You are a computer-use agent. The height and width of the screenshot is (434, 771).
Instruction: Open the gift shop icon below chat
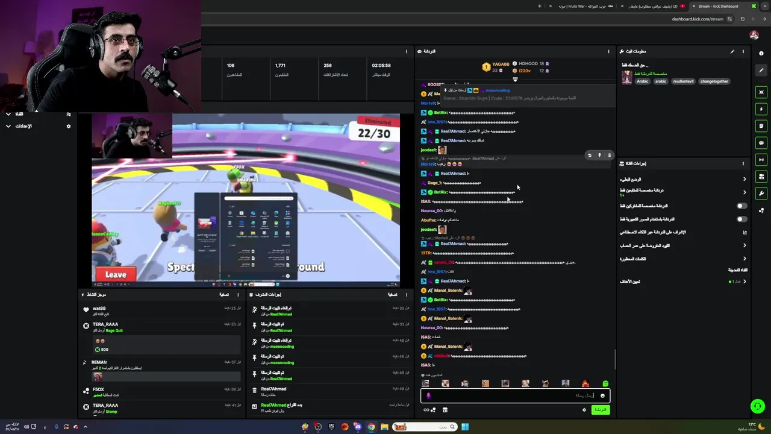[445, 410]
